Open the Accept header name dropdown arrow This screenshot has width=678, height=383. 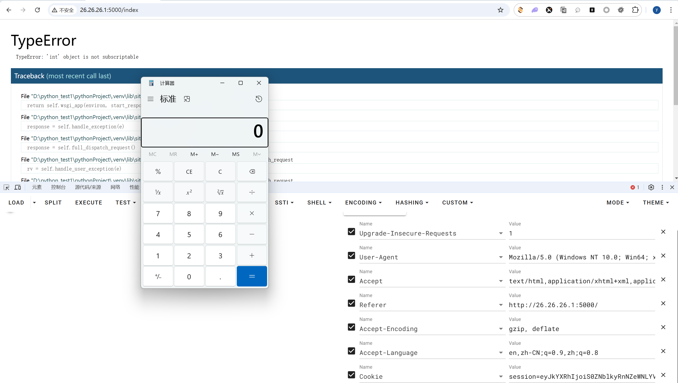[501, 281]
